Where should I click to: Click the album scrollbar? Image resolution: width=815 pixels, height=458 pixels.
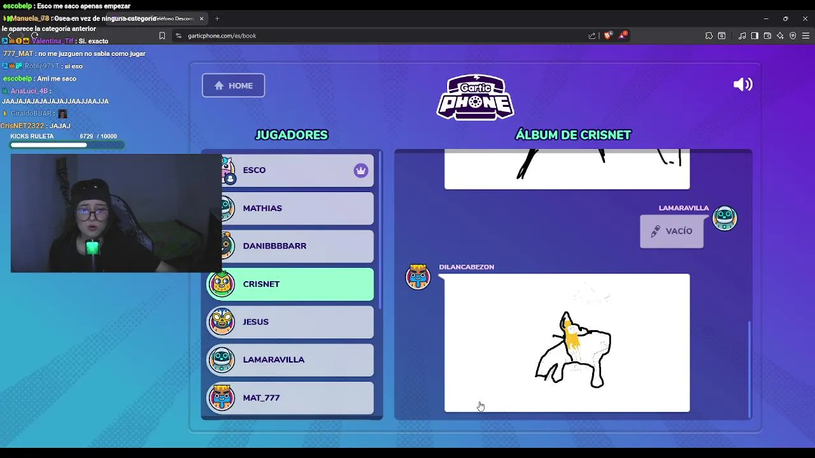749,369
